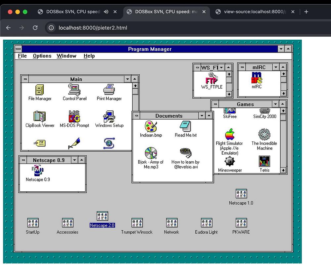Open the Window menu
The image size is (331, 277).
66,56
